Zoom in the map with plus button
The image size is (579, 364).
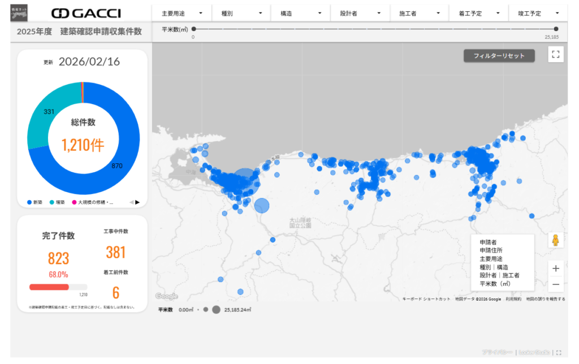click(555, 268)
